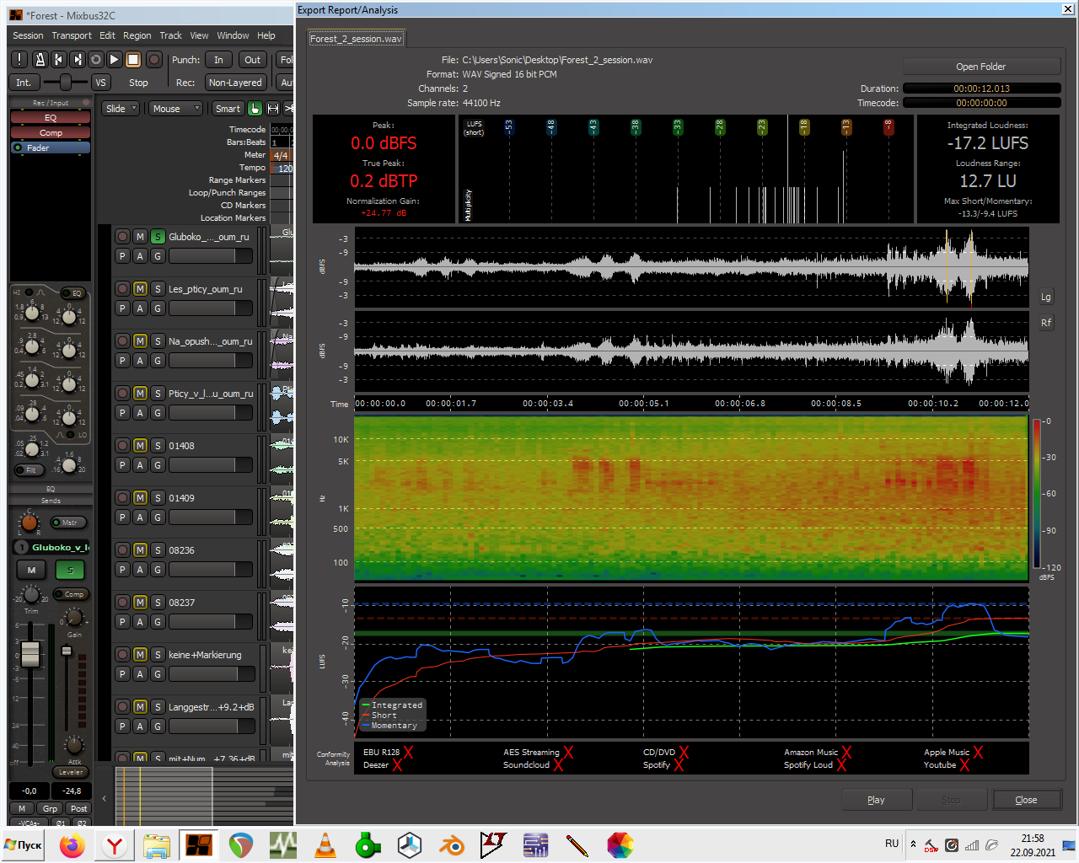Enable Punch In button
The width and height of the screenshot is (1079, 863).
coord(218,60)
